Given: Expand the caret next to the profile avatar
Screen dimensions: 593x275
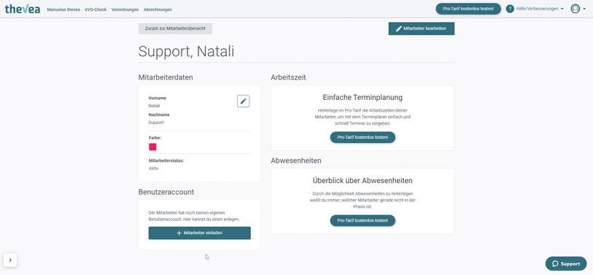Looking at the screenshot, I should [x=584, y=9].
